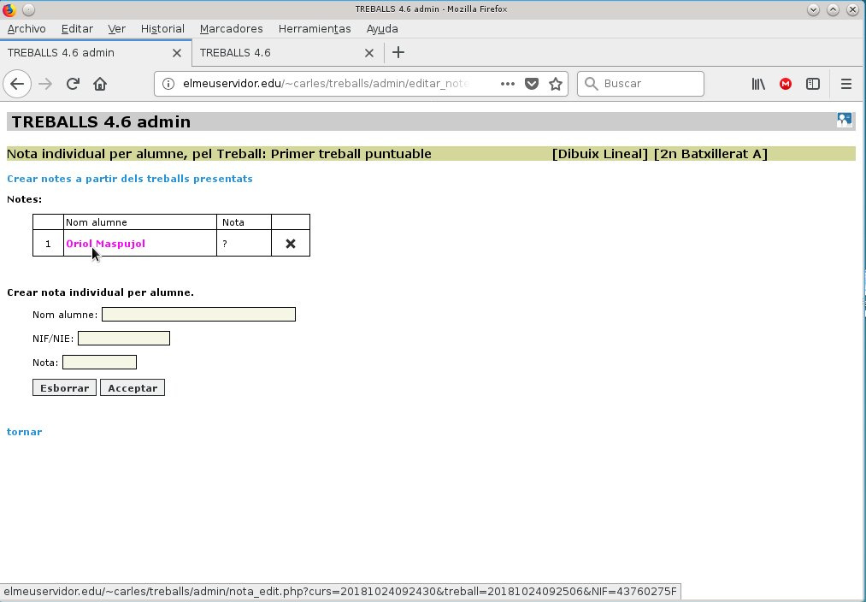Bookmark this page with the star icon
This screenshot has width=866, height=602.
click(x=556, y=84)
